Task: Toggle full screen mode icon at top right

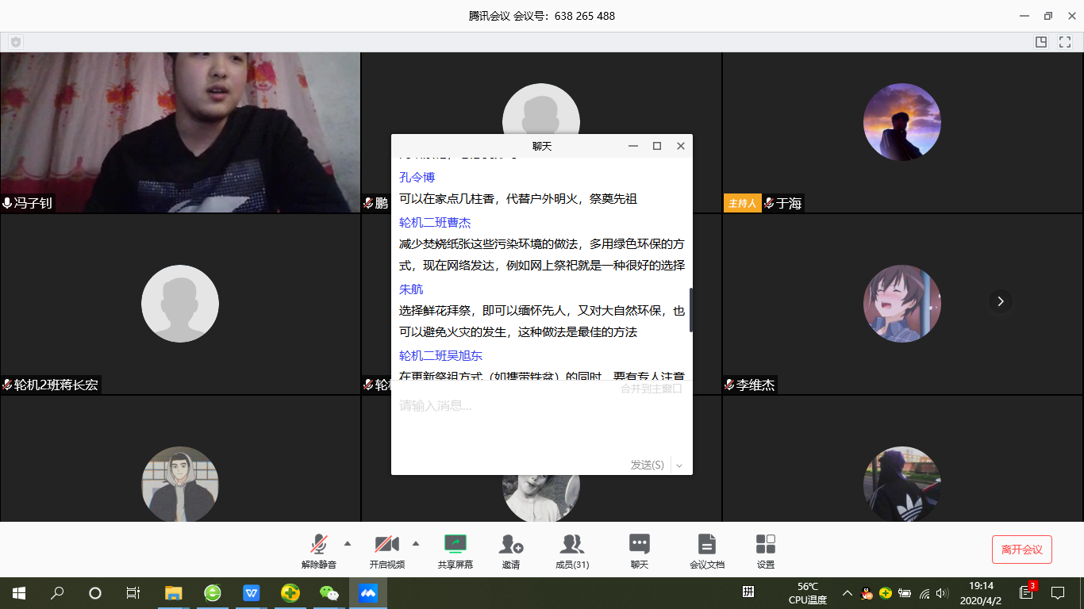Action: 1065,42
